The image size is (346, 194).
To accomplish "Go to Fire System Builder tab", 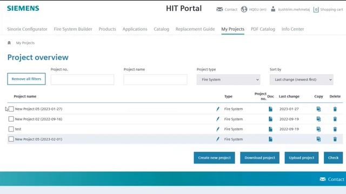I will pos(73,29).
